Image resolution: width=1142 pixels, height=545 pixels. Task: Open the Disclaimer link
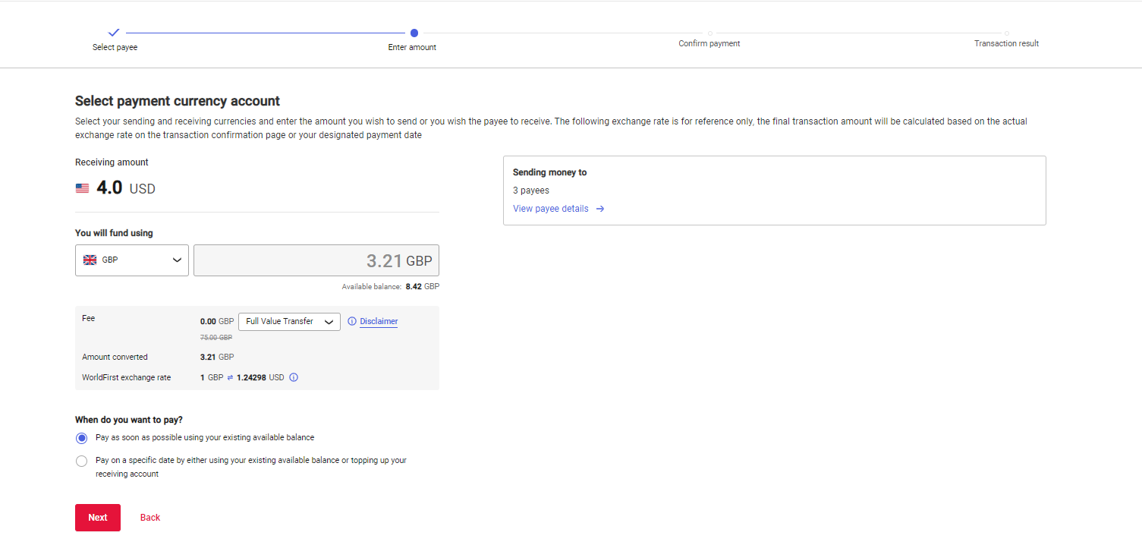coord(379,321)
